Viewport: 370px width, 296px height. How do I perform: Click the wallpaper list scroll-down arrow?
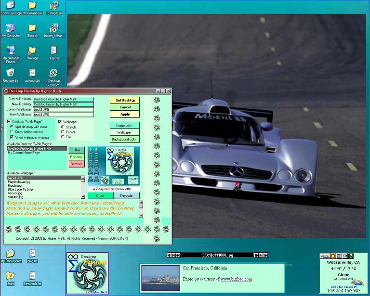click(83, 196)
